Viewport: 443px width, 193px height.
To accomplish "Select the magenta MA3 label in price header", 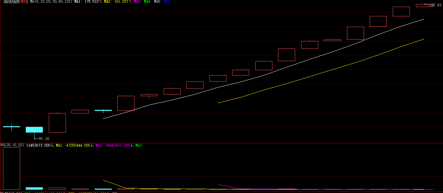I will tap(137, 2).
